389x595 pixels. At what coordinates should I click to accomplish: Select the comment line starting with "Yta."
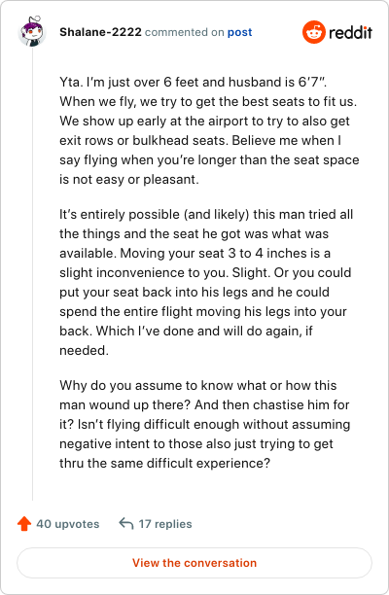click(194, 82)
